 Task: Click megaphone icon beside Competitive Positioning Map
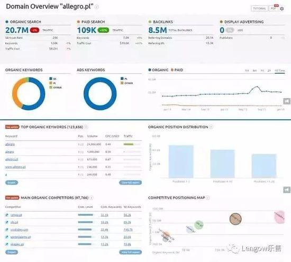pyautogui.click(x=287, y=190)
